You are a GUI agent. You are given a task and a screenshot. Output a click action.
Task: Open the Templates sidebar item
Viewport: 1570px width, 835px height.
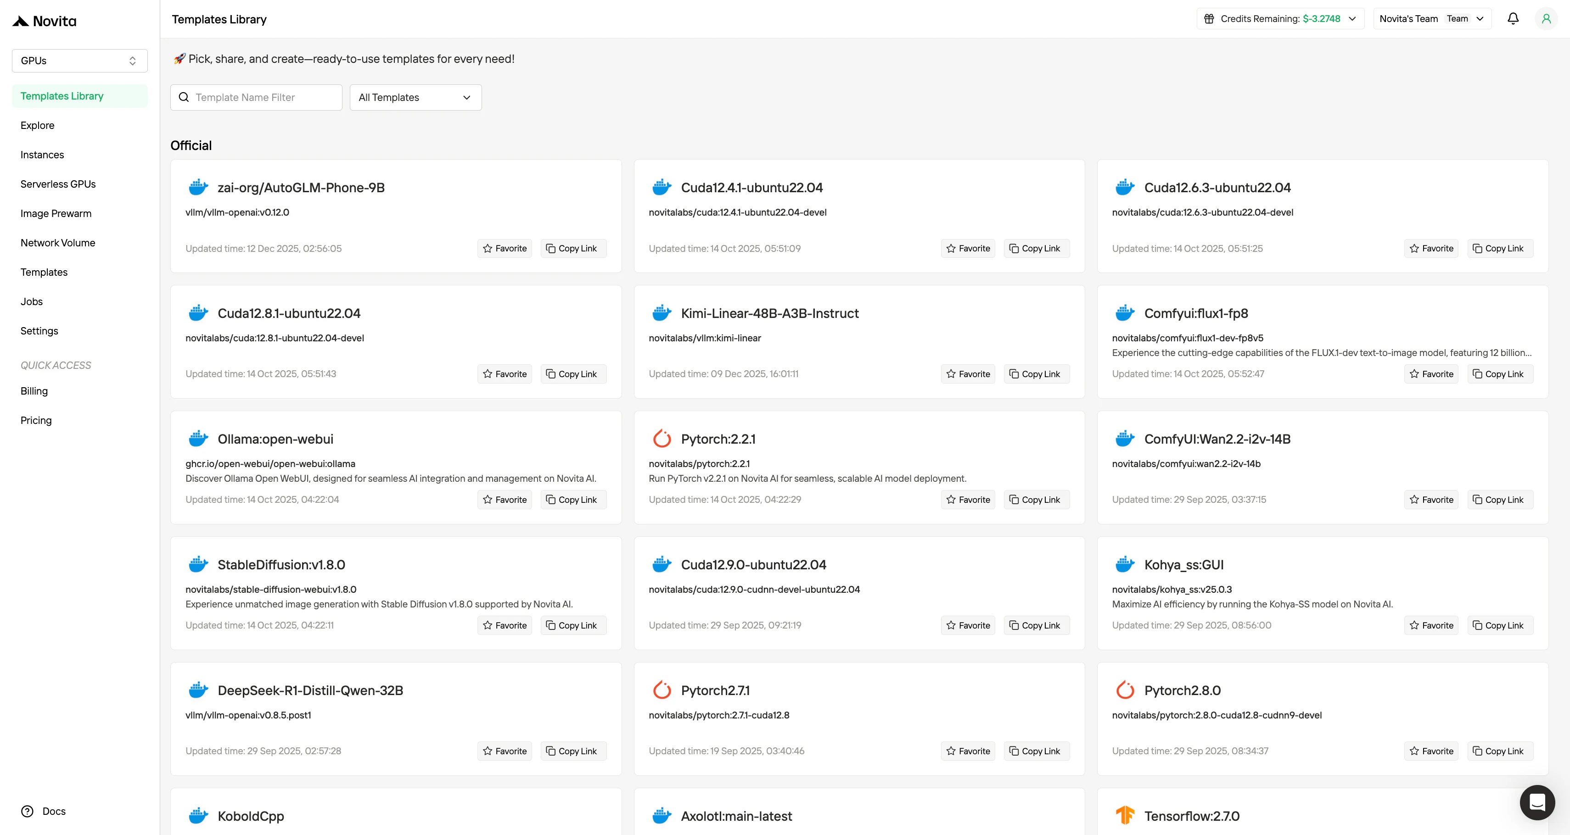point(80,272)
